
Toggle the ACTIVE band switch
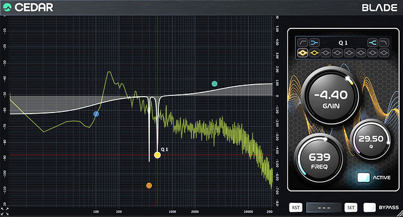363,177
